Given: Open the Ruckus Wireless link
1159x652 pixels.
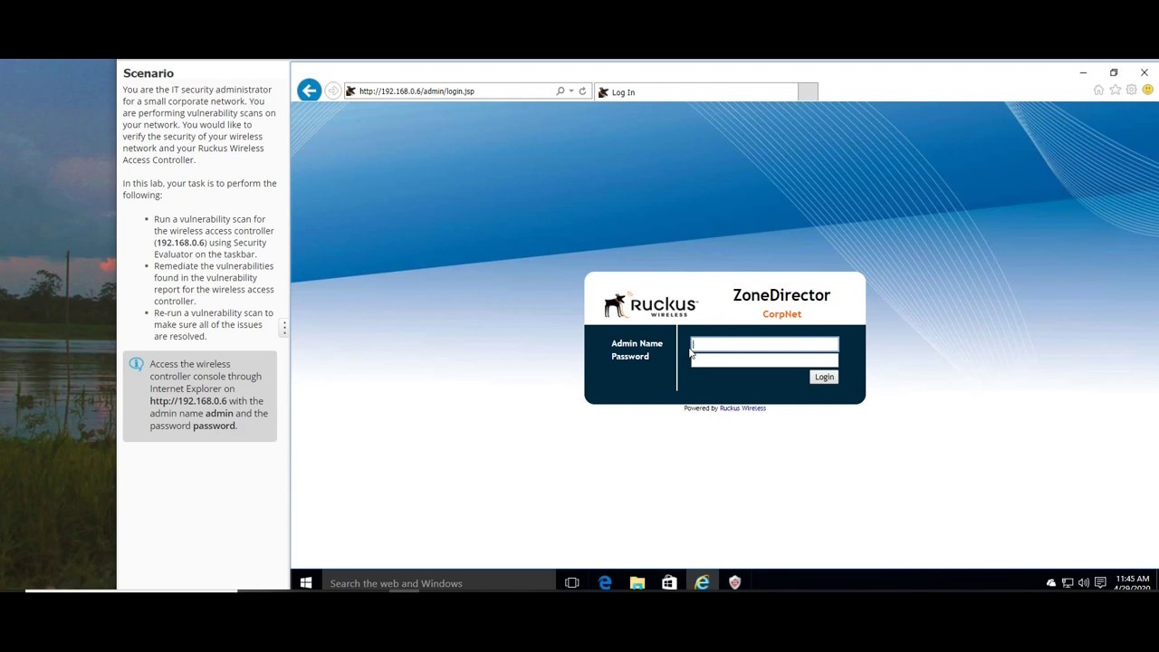Looking at the screenshot, I should 742,408.
